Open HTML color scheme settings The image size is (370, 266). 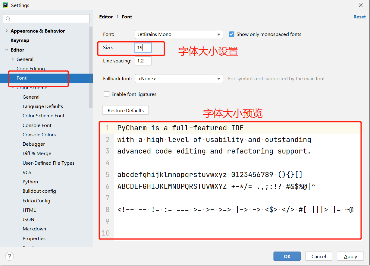coord(29,210)
